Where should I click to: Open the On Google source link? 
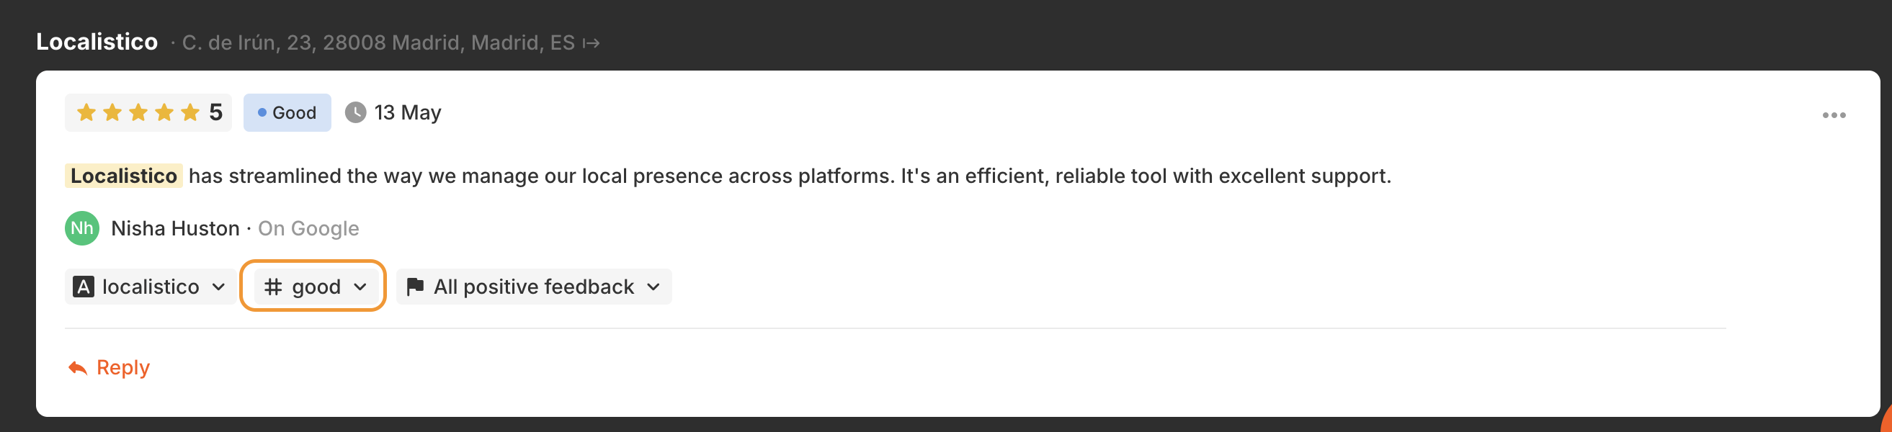pyautogui.click(x=308, y=228)
